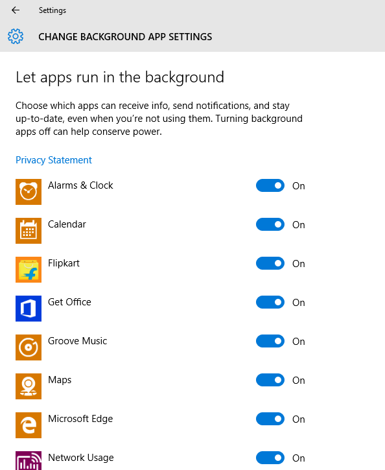Image resolution: width=385 pixels, height=470 pixels.
Task: Switch off the Flipkart background toggle
Action: coord(270,263)
